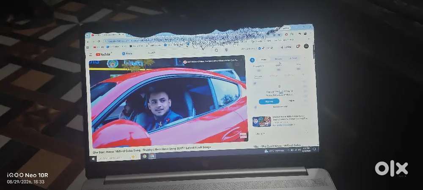Open the recommended video thumbnail in sidebar
423x190 pixels.
262,122
